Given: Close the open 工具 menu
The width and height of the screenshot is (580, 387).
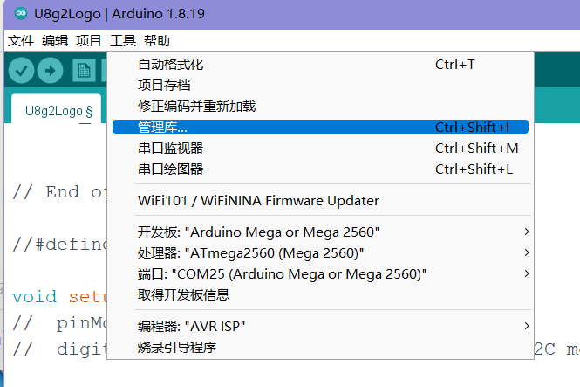Looking at the screenshot, I should [123, 40].
